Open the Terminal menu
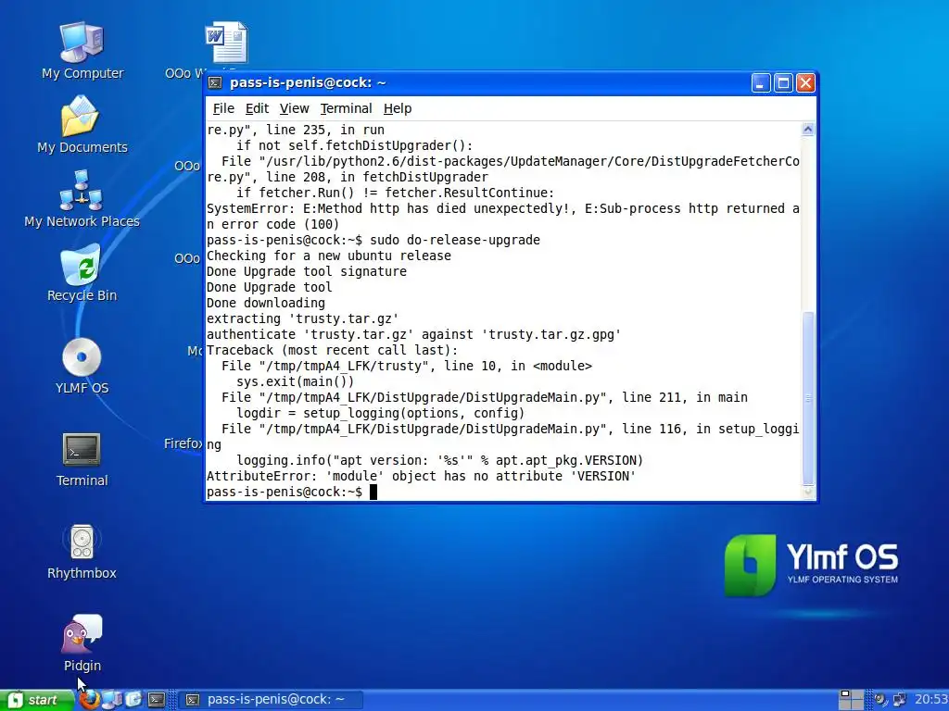 347,109
